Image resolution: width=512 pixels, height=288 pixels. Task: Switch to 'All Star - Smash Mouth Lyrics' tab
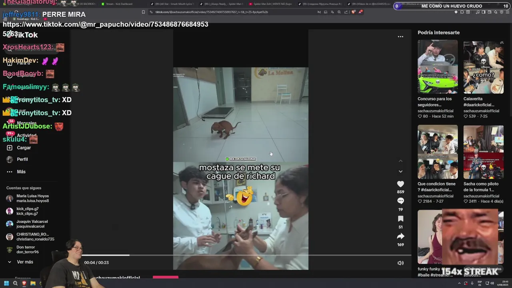172,4
